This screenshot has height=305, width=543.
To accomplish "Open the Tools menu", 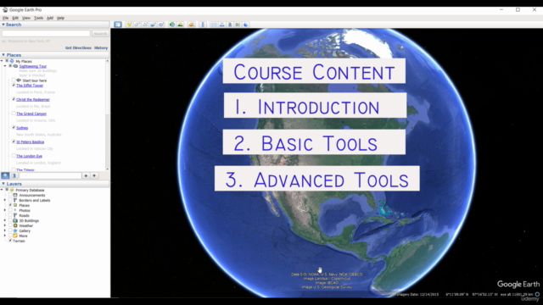I will 38,18.
